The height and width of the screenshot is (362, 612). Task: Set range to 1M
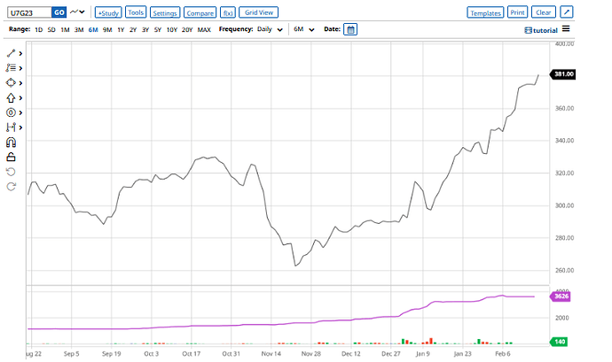65,29
